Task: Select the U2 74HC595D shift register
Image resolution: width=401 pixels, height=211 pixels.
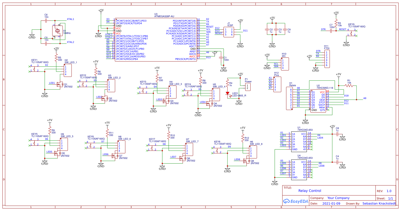Action: point(318,101)
